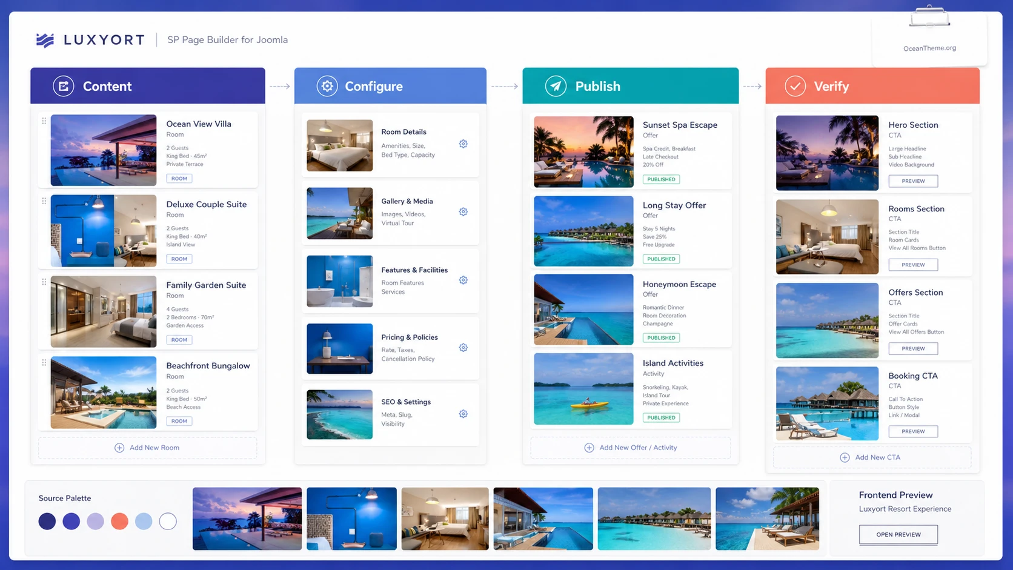Click the Luxyort logo icon

45,40
